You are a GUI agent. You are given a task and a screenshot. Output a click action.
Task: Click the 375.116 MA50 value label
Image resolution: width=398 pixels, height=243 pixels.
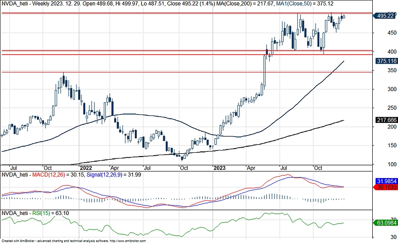[387, 61]
